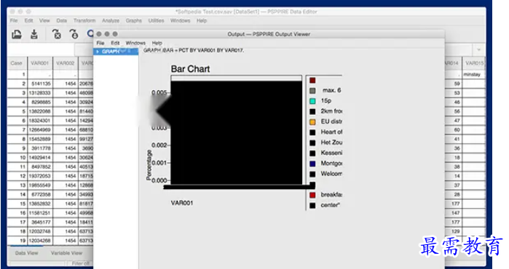The height and width of the screenshot is (269, 509).
Task: Click the cell containing 13822088
Action: click(x=41, y=111)
